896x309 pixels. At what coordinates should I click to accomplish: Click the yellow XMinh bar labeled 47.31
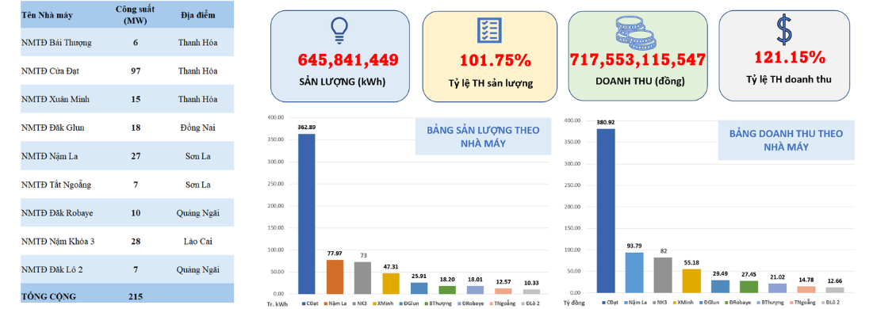pos(391,284)
